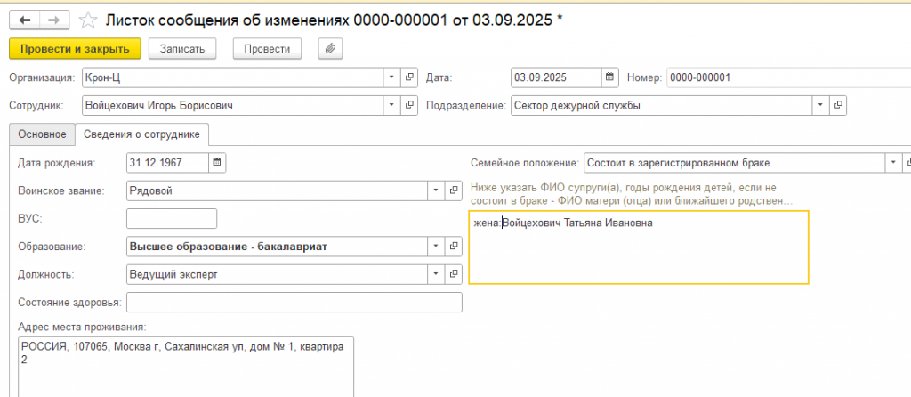The height and width of the screenshot is (397, 911).
Task: Click the Провести и закрыть button
Action: pyautogui.click(x=75, y=49)
